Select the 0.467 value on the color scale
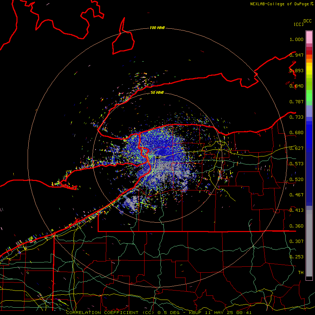The height and width of the screenshot is (315, 315). pyautogui.click(x=296, y=195)
